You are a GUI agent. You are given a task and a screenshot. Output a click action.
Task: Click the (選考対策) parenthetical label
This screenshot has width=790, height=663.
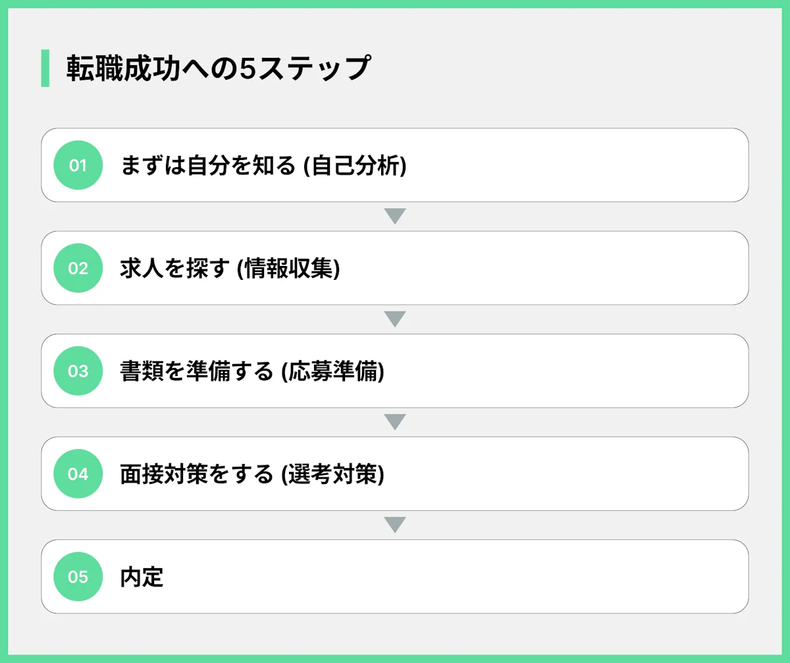coord(332,474)
